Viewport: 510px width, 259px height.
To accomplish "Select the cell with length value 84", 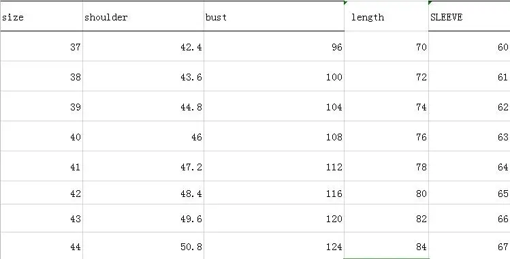I will tap(386, 245).
